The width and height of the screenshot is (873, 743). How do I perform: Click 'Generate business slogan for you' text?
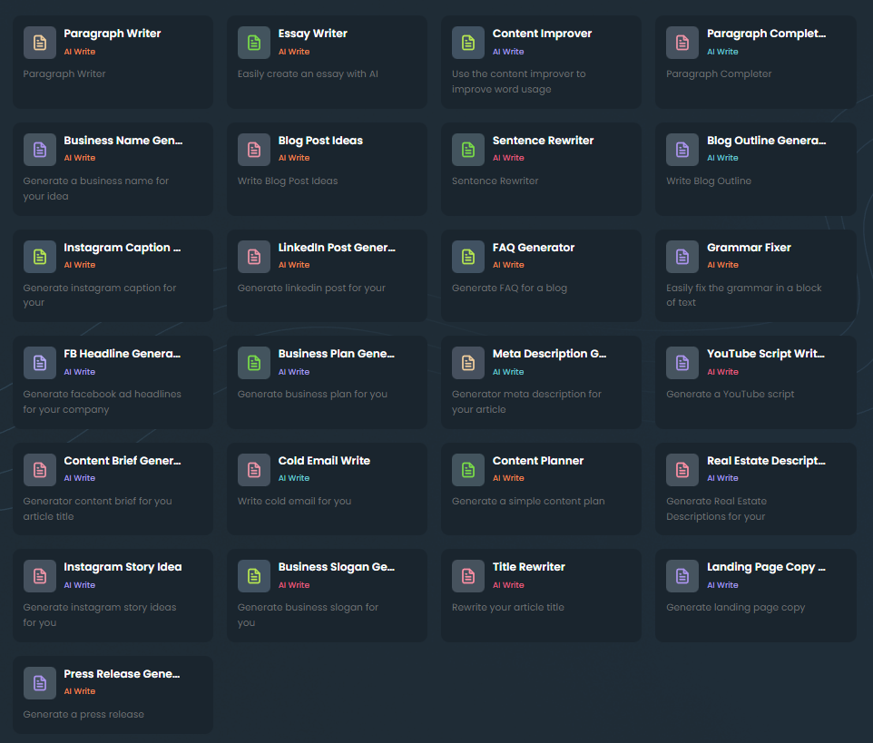308,614
